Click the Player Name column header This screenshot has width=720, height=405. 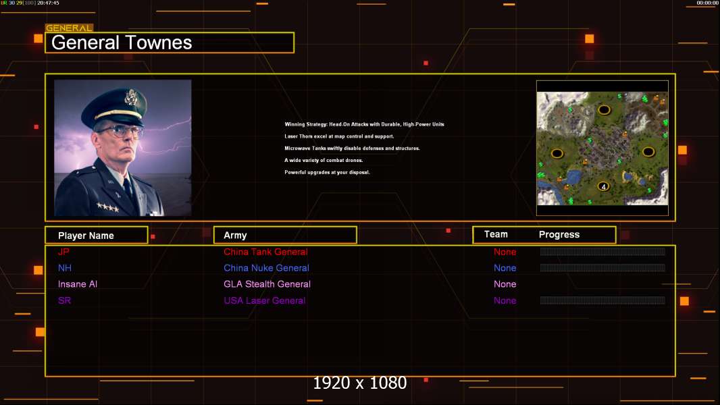[86, 236]
